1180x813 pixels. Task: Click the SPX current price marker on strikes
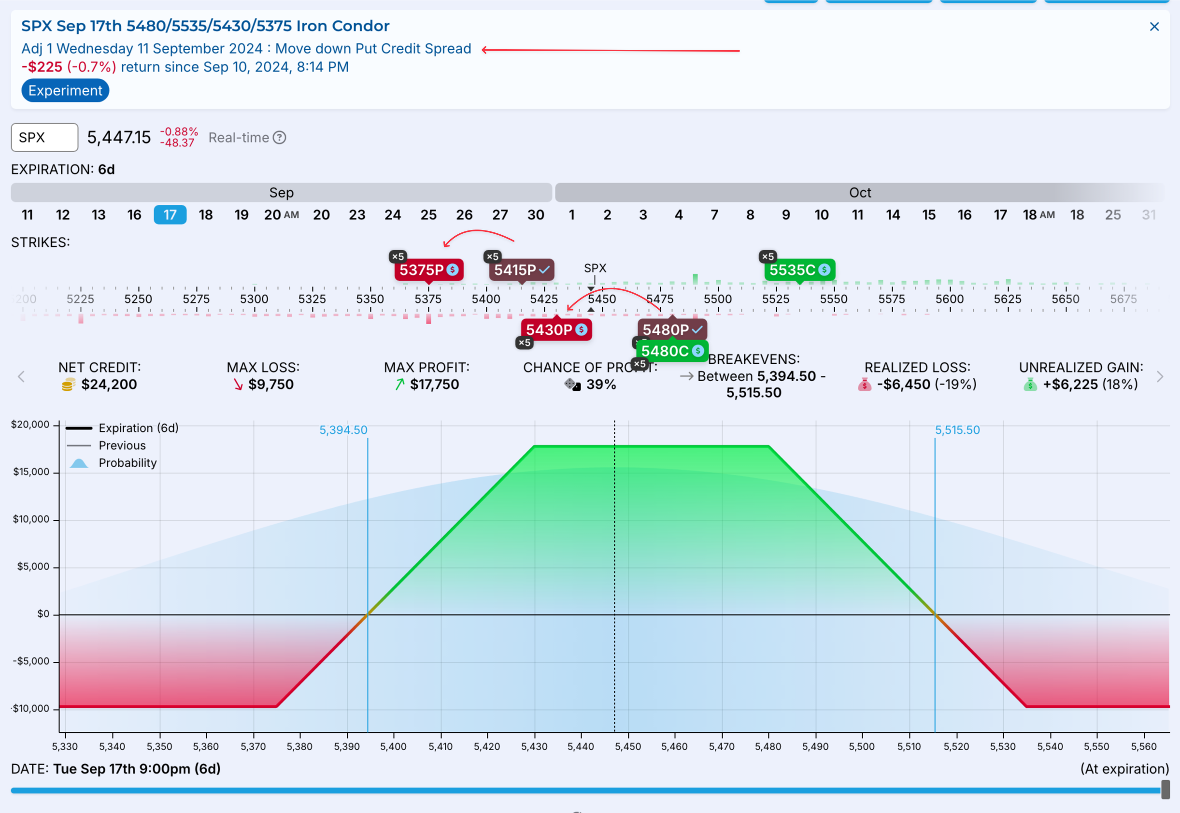(595, 269)
